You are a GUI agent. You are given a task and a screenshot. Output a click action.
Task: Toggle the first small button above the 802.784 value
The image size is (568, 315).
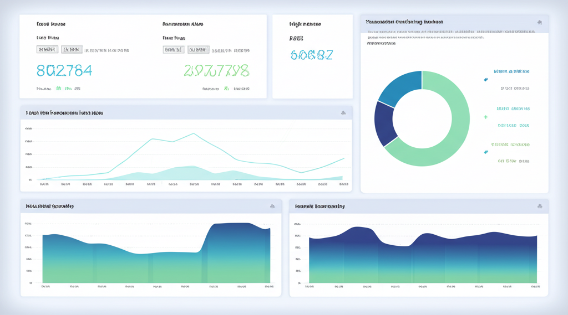47,50
